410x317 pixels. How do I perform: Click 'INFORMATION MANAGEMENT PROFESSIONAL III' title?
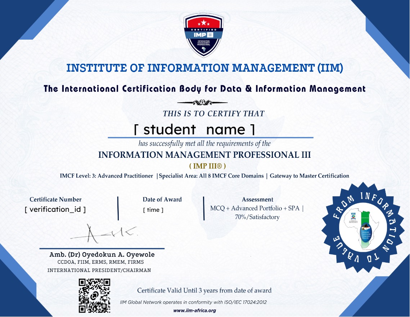(204, 155)
